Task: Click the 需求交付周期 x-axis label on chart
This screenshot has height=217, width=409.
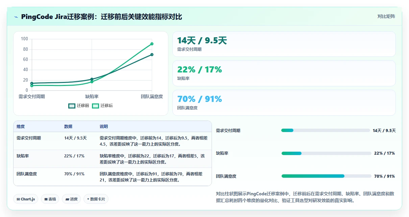Action: coord(32,96)
